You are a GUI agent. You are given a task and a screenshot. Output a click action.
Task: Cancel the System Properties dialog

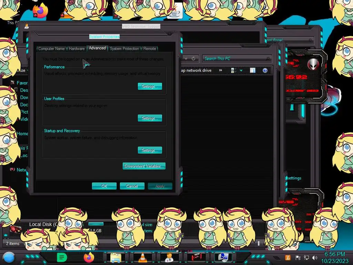tap(132, 186)
